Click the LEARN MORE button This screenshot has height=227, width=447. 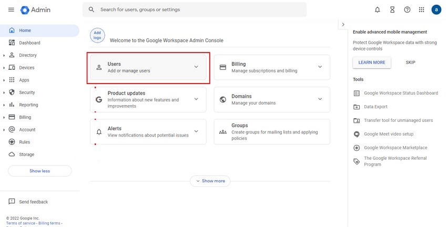[371, 63]
